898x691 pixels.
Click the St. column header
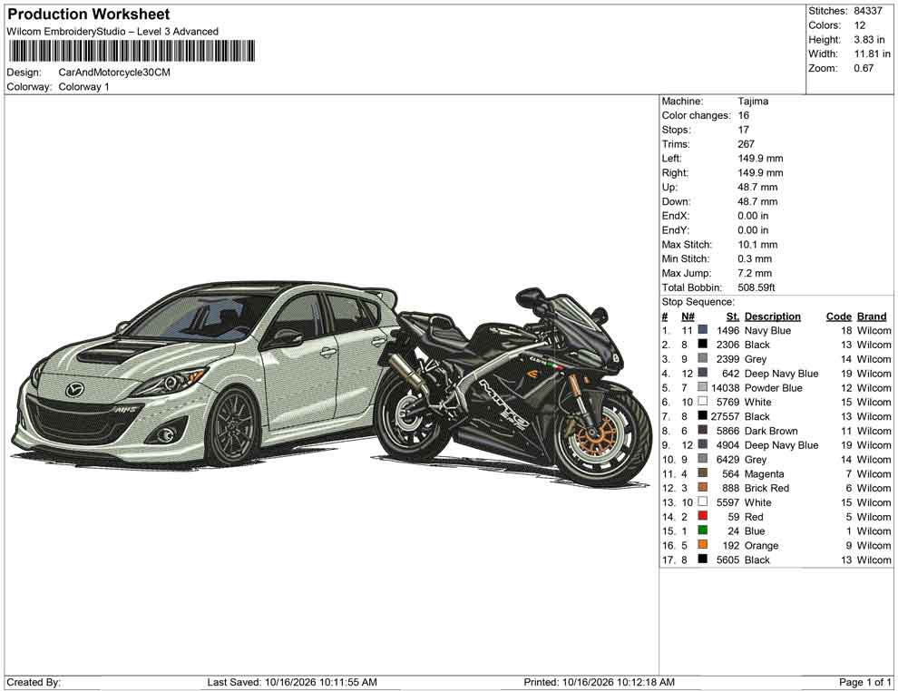[733, 316]
